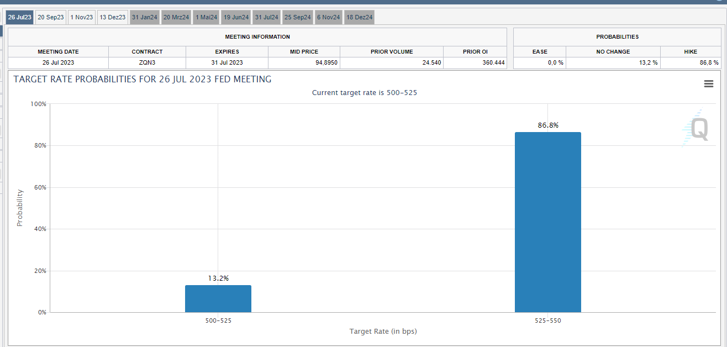Image resolution: width=727 pixels, height=347 pixels.
Task: Open the 1 Nov23 meeting tab
Action: [82, 18]
